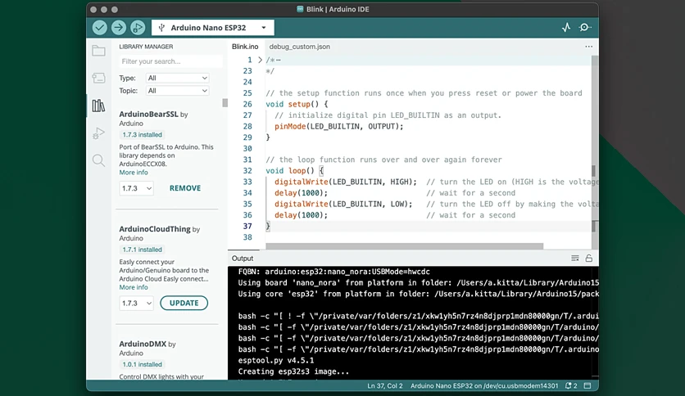
Task: Click the LIBRARY MANAGER panel heading
Action: (x=146, y=47)
